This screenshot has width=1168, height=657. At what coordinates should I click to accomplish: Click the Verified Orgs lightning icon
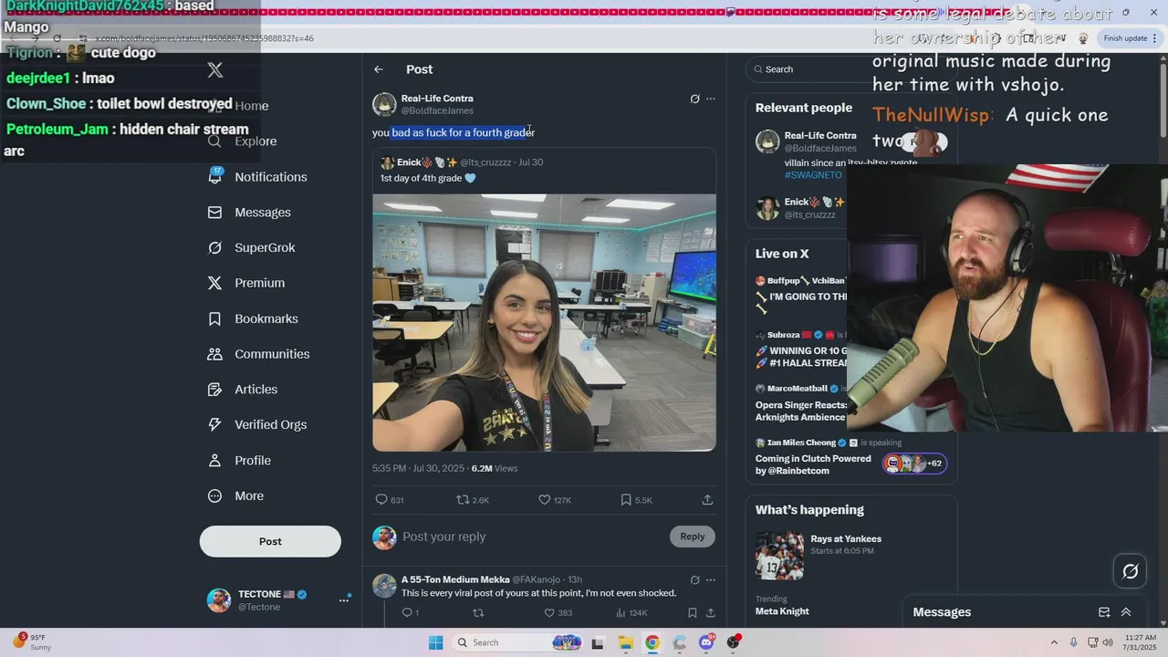(215, 424)
